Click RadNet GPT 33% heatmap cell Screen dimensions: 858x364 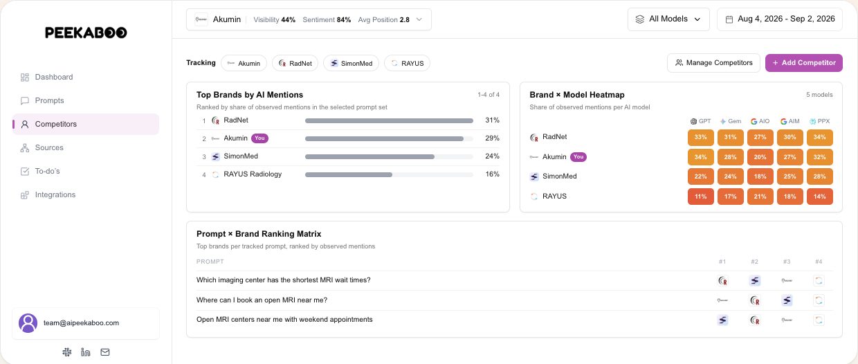click(x=701, y=137)
